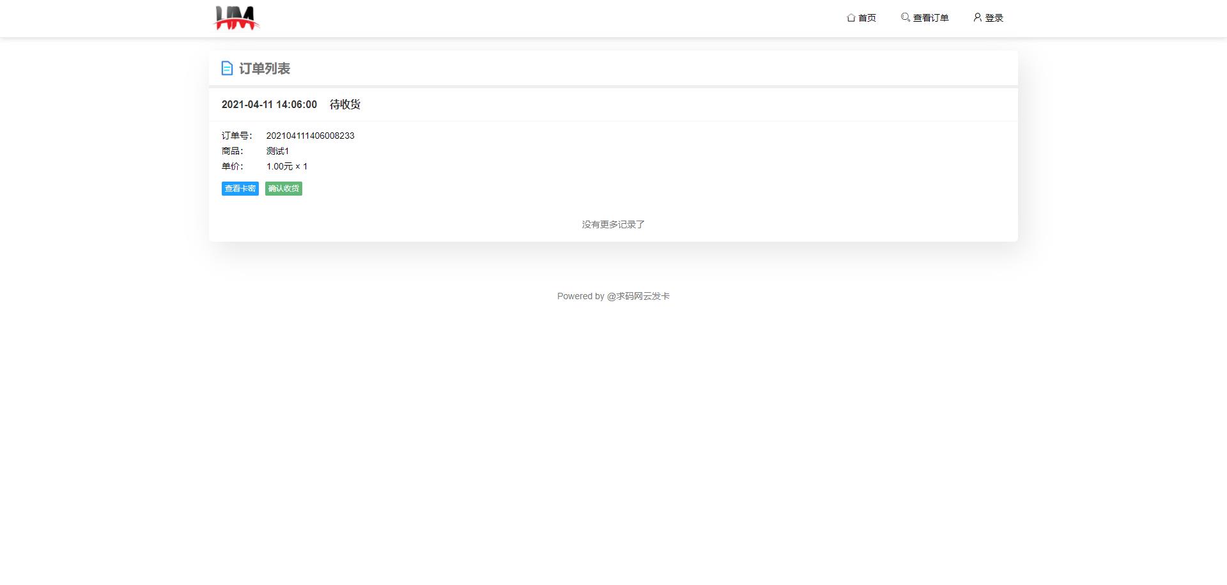The height and width of the screenshot is (585, 1227).
Task: Click the user icon beside 登录
Action: (x=977, y=17)
